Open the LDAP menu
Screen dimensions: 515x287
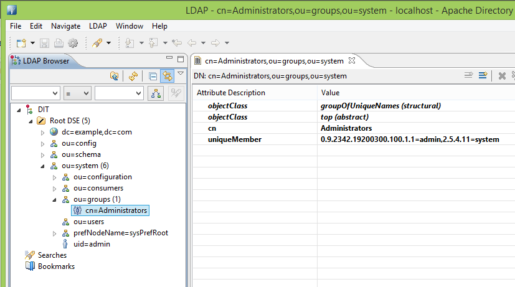[x=98, y=26]
